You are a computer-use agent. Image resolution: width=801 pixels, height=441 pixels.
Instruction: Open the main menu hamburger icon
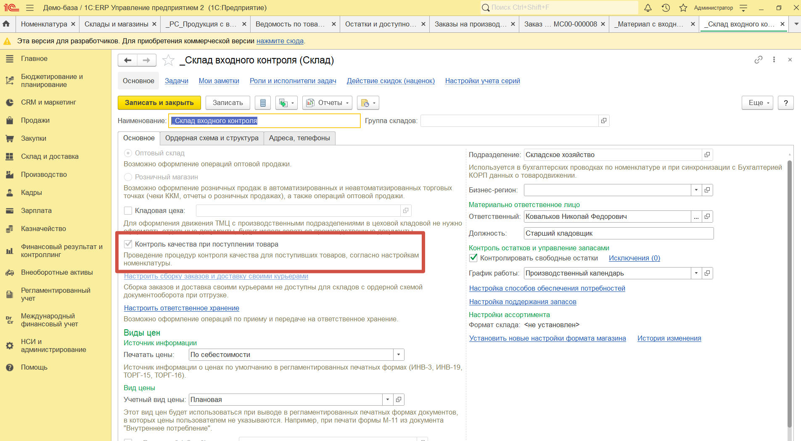click(29, 8)
